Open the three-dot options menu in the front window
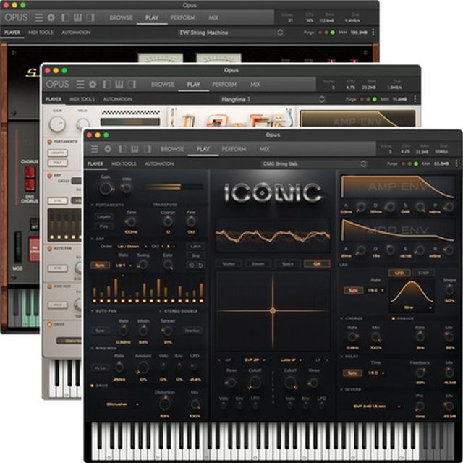Screen dimensions: 463x463 point(456,163)
